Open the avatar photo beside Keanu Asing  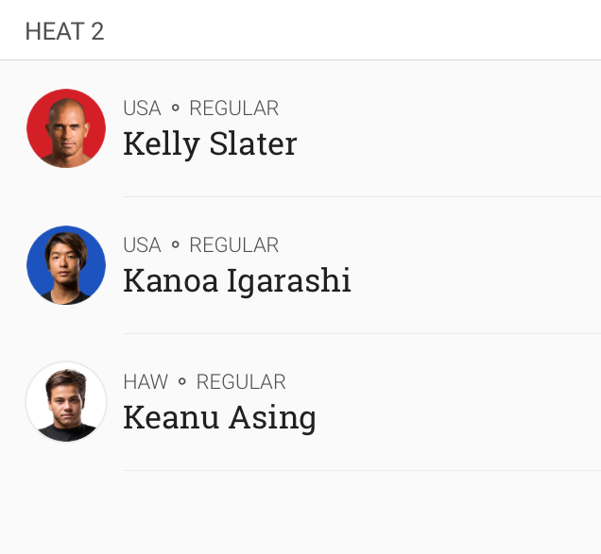pos(66,402)
